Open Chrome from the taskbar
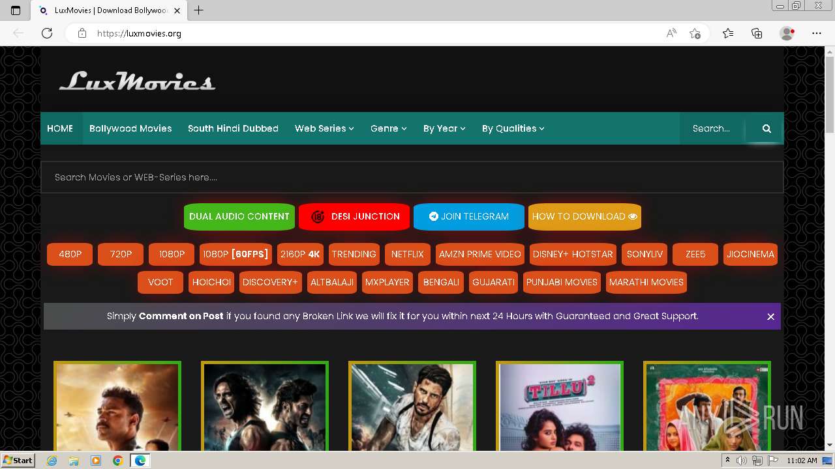Image resolution: width=835 pixels, height=469 pixels. click(x=117, y=461)
